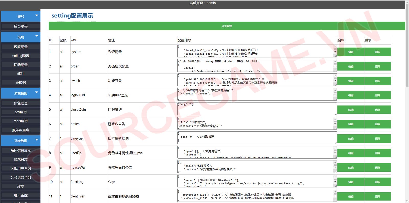Image resolution: width=409 pixels, height=203 pixels.
Task: Delete the order config row
Action: pos(377,67)
